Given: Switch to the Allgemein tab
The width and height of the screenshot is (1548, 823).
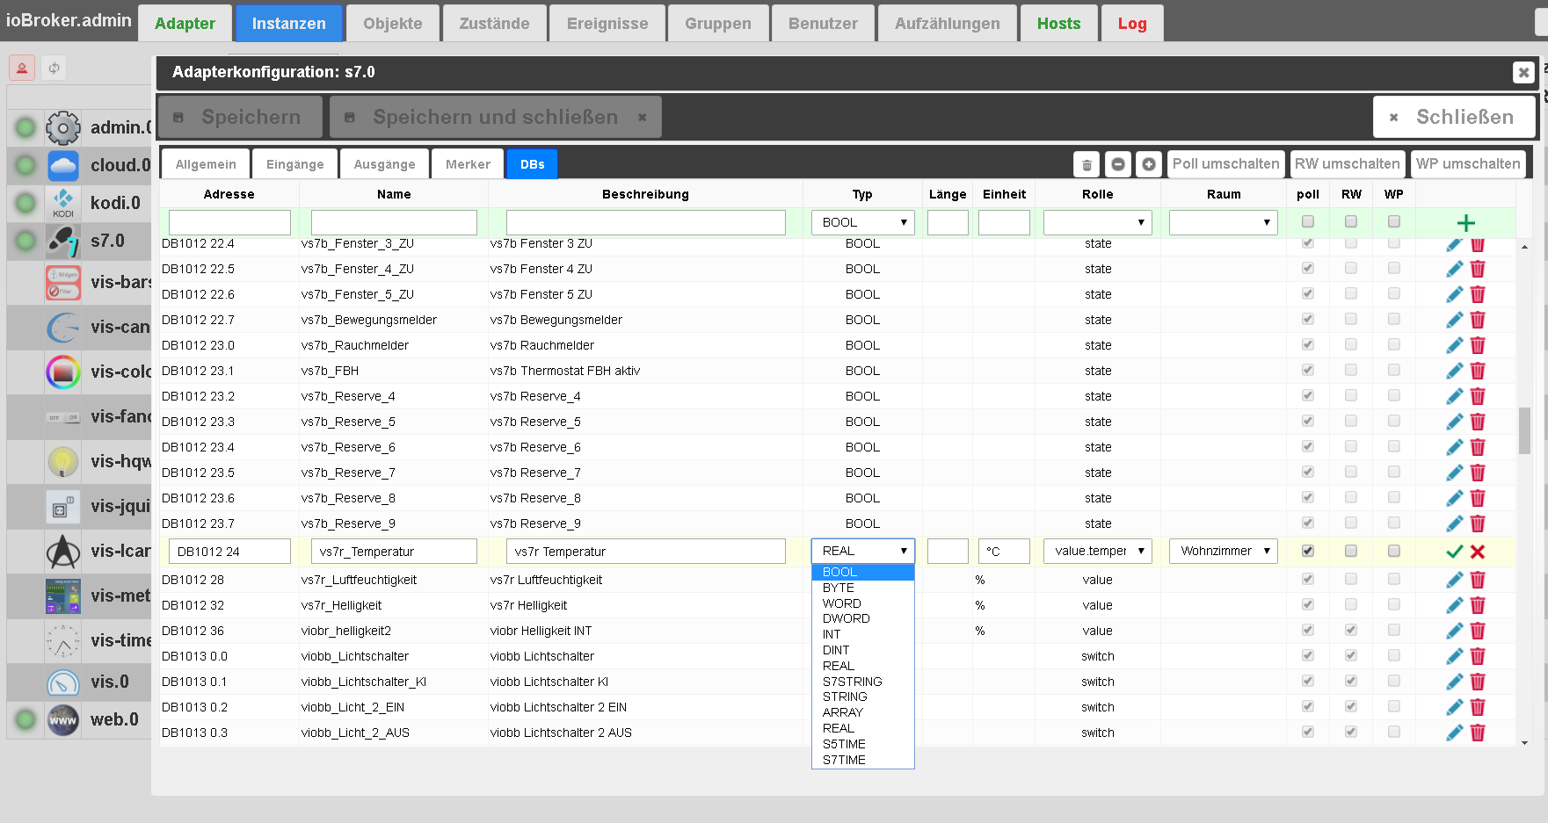Looking at the screenshot, I should click(x=206, y=164).
